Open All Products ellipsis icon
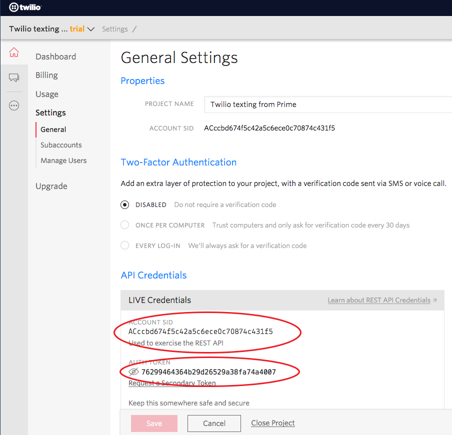 pos(14,105)
